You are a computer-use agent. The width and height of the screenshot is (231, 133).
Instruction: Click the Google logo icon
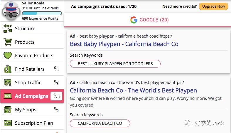tap(134, 20)
